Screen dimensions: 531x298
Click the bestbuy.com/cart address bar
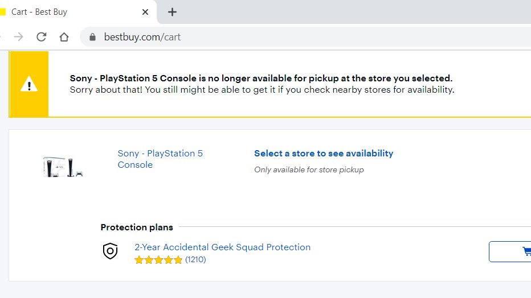click(x=305, y=37)
